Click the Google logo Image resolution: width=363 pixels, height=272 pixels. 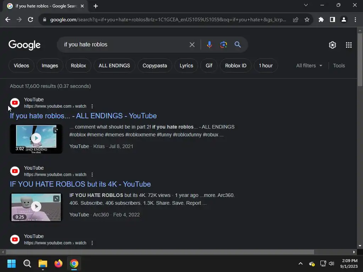[24, 45]
